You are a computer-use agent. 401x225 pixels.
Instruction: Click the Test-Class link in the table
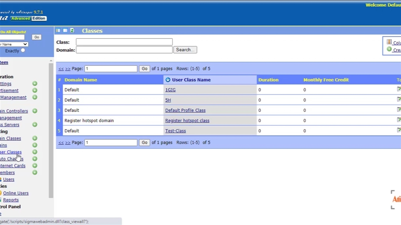click(x=175, y=131)
